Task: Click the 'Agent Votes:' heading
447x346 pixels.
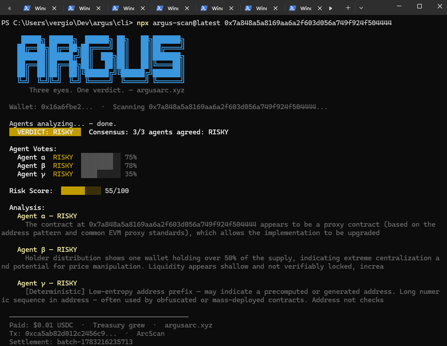Action: 33,149
